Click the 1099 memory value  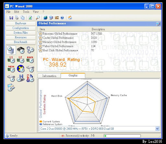(94, 42)
